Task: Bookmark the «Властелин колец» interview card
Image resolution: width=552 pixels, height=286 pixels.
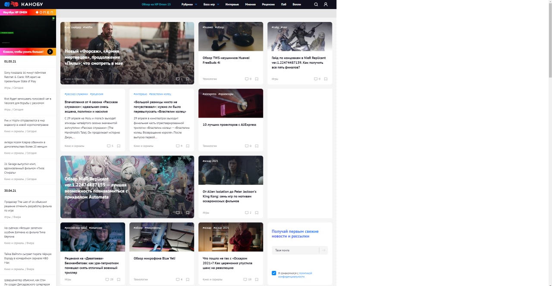Action: 188,146
